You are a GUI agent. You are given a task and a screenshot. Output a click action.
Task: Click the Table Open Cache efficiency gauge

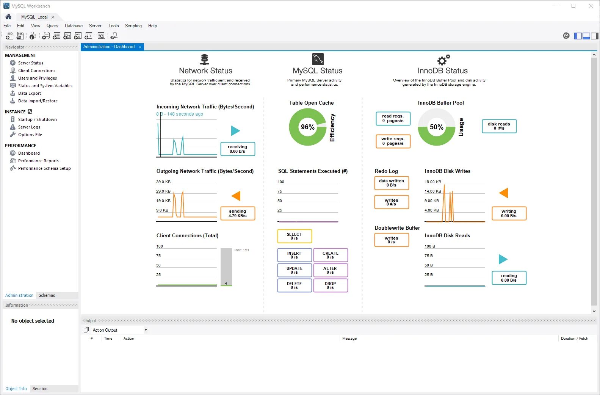307,127
